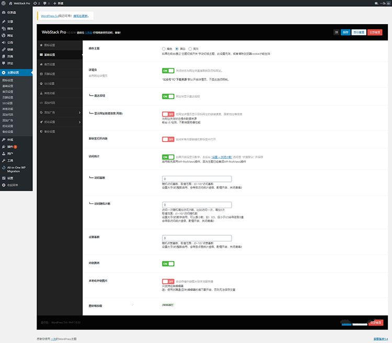Switch to the SEO设置 tab

[50, 83]
